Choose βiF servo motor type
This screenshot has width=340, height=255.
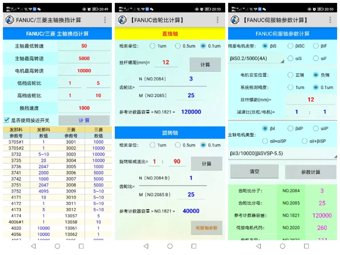tap(316, 46)
